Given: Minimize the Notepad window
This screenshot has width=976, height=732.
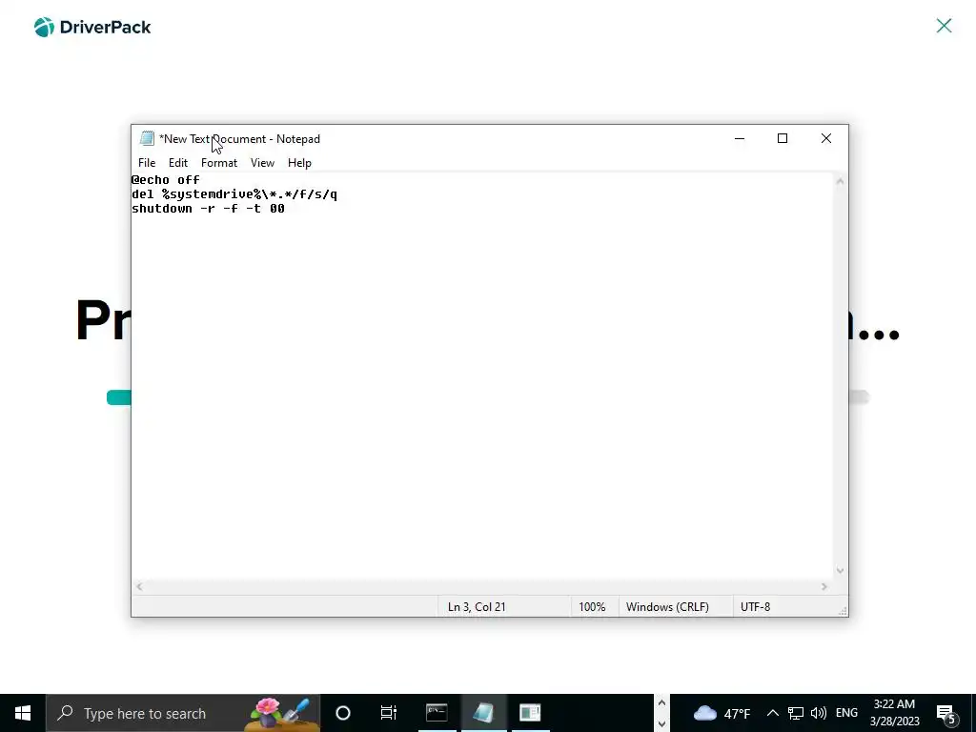Looking at the screenshot, I should point(740,138).
